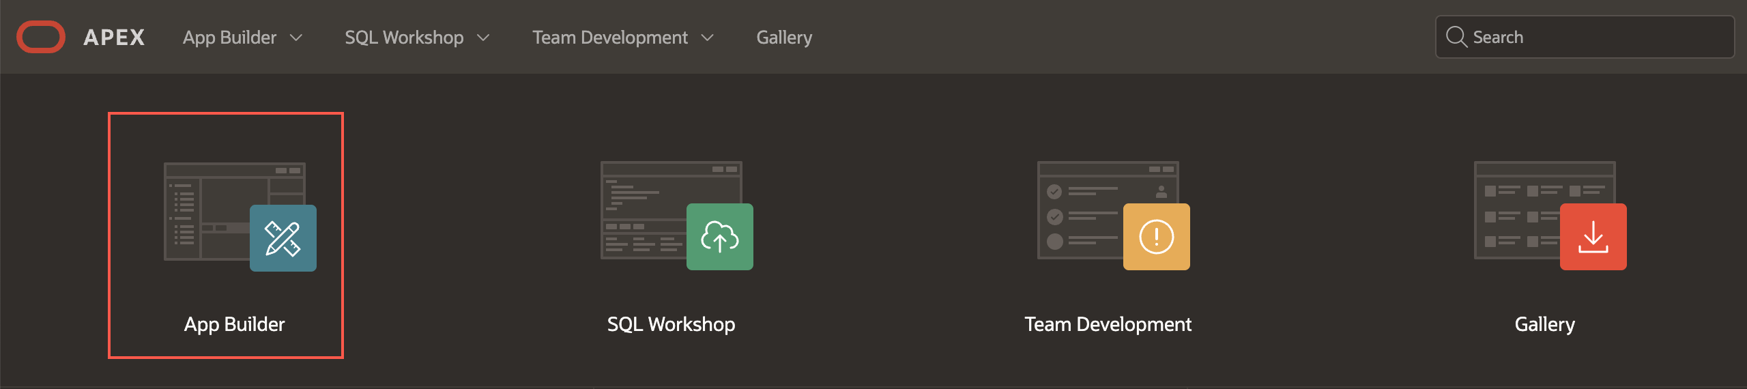Open the SQL Workshop cloud upload icon

720,237
